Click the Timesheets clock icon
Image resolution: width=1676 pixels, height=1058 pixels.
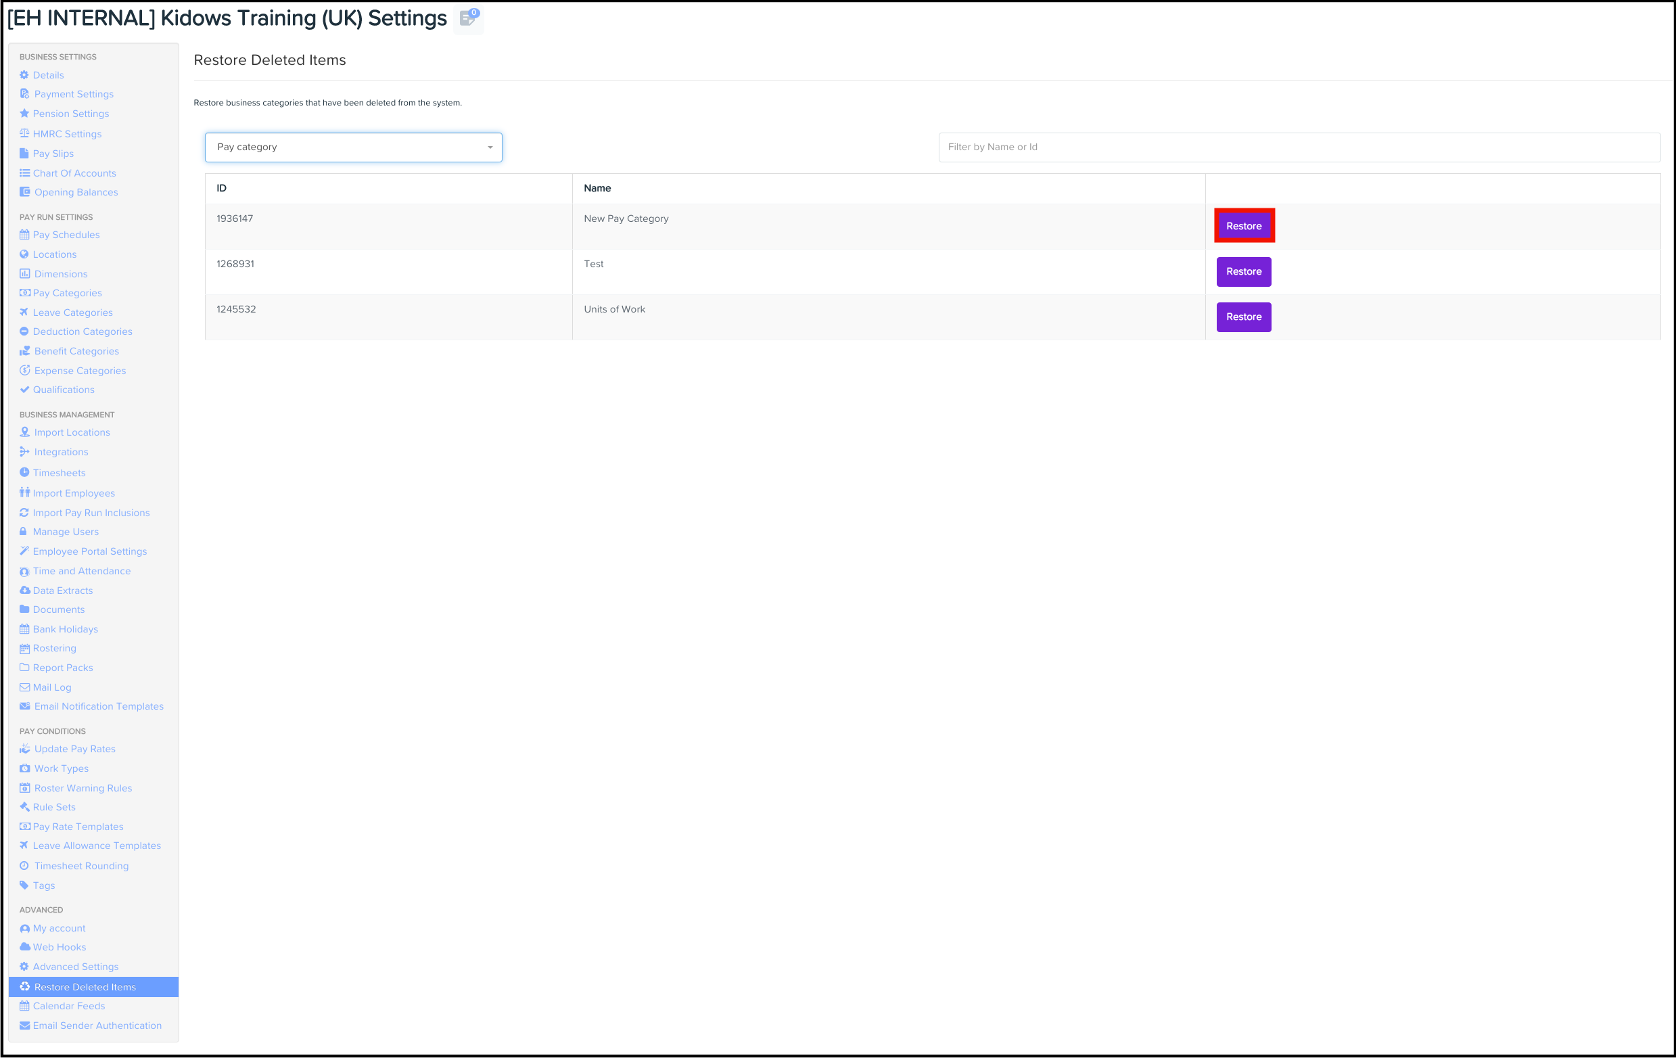pos(24,473)
